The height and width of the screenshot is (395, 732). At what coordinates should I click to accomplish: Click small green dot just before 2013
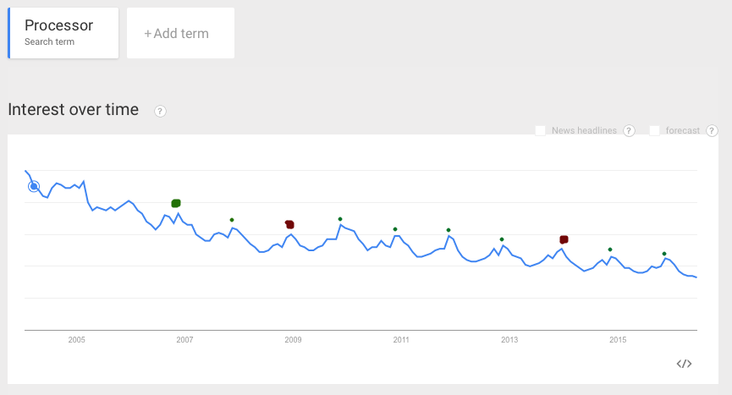(x=502, y=239)
